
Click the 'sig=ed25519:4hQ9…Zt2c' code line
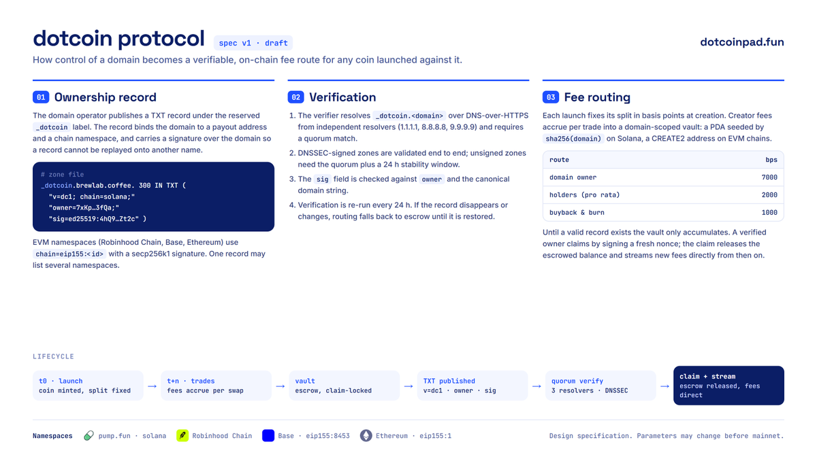coord(97,218)
